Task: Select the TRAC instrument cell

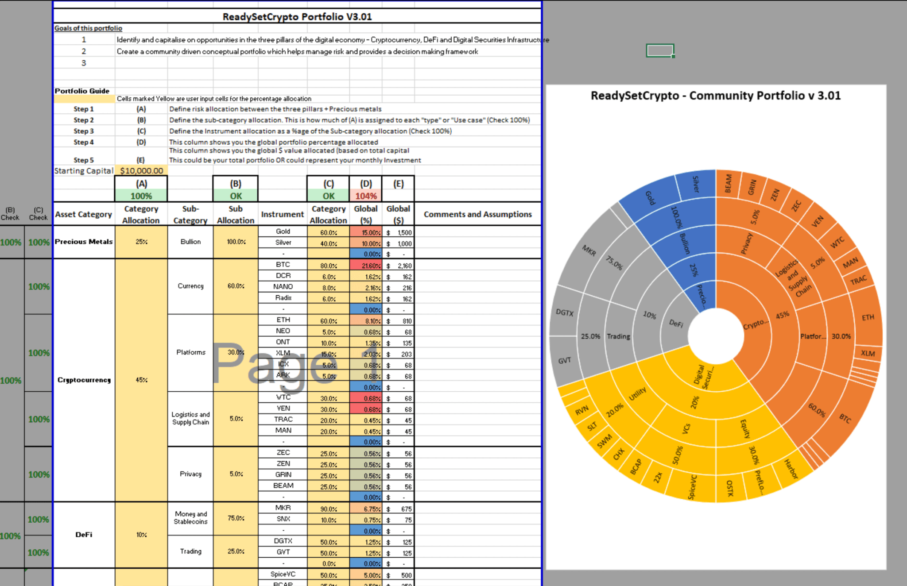Action: point(283,420)
